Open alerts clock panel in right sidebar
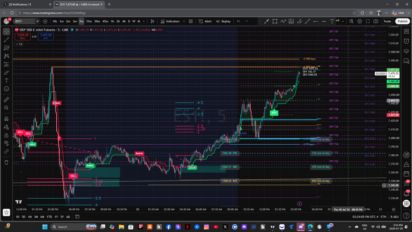 click(x=407, y=41)
